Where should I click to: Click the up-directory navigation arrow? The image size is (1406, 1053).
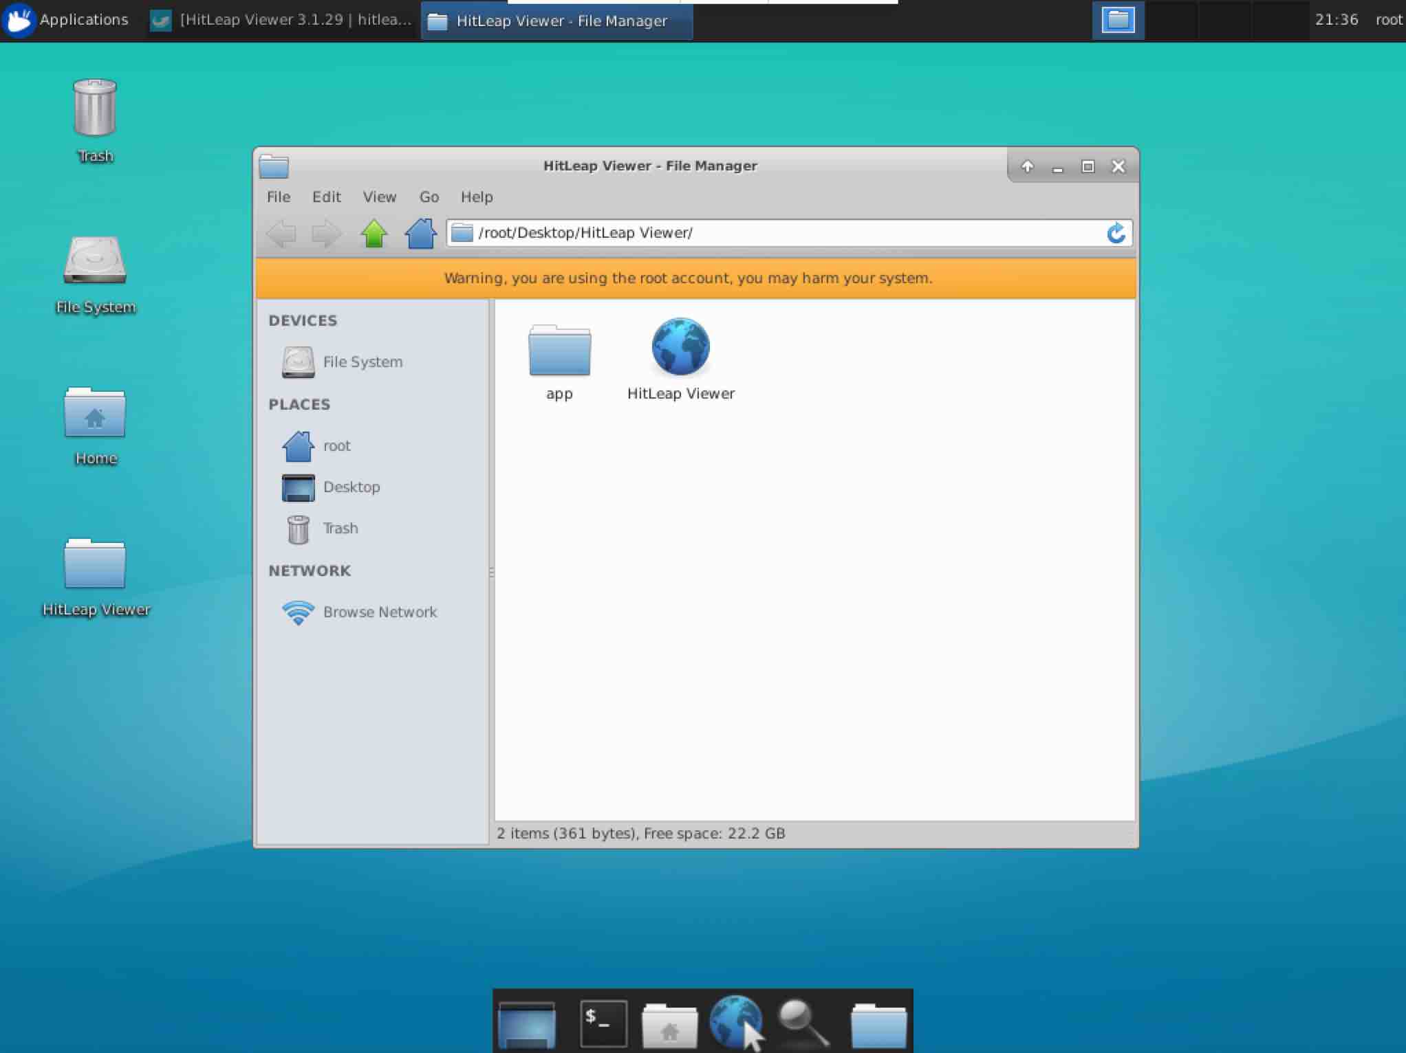point(374,232)
